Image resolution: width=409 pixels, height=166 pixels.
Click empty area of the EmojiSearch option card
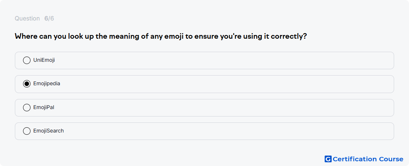click(224, 131)
